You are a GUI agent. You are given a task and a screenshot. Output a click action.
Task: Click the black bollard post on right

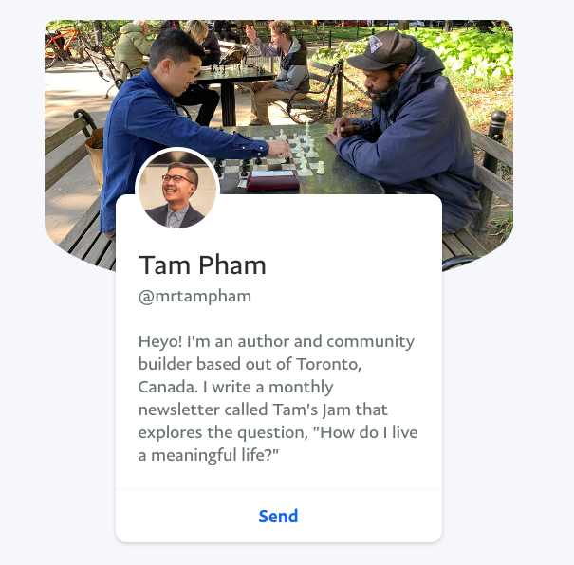coord(491,170)
